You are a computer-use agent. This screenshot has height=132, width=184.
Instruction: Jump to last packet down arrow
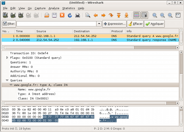point(126,15)
